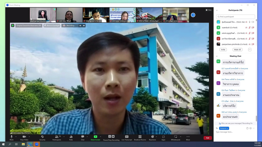Viewport: 262px width, 147px height.
Task: Expand arrow next to Participants
Action: pyautogui.click(x=64, y=137)
